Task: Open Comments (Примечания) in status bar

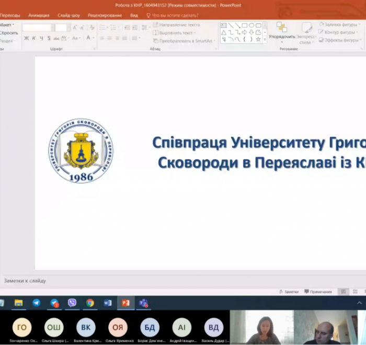Action: pos(318,292)
